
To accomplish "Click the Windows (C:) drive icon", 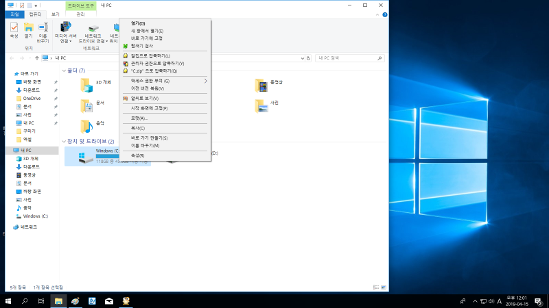I will 85,157.
